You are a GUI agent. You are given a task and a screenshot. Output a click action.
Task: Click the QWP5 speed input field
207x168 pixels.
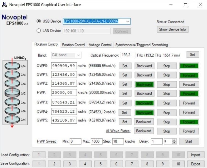point(64,120)
